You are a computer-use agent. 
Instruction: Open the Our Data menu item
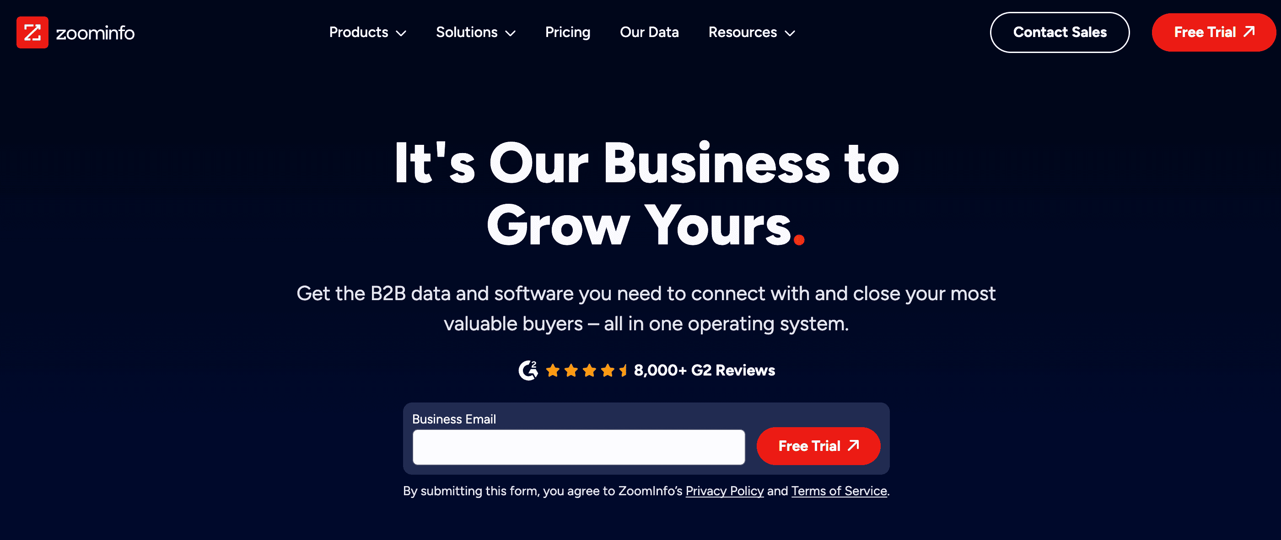(649, 32)
